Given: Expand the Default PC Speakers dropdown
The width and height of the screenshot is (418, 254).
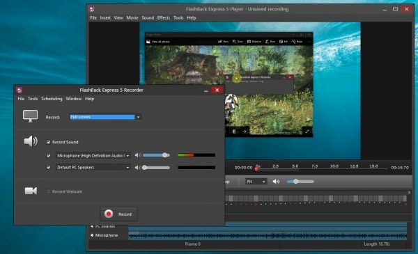Looking at the screenshot, I should click(x=93, y=168).
